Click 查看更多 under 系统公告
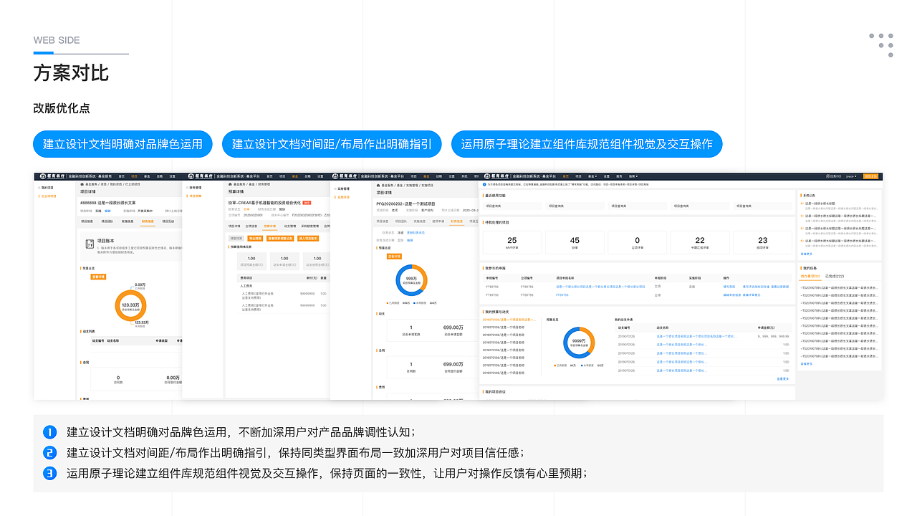The width and height of the screenshot is (917, 516). coord(806,254)
